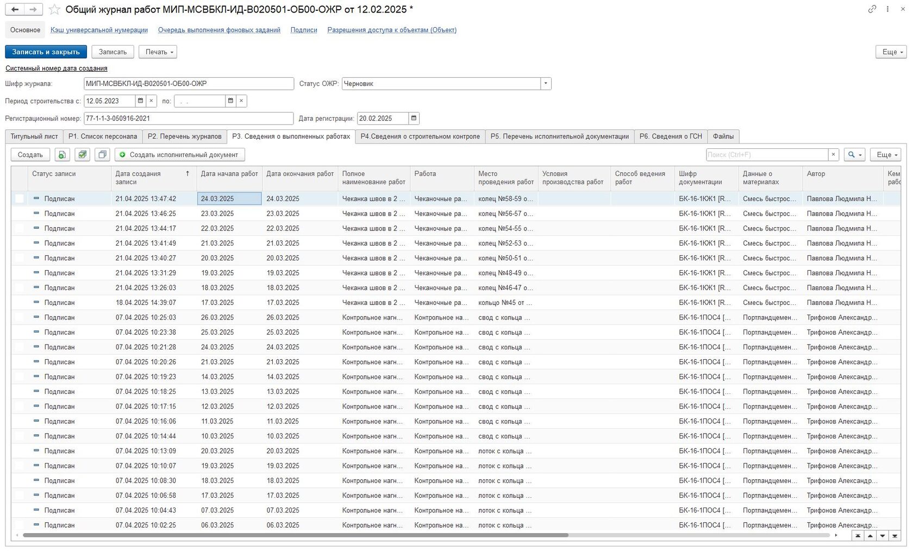Open calendar picker for Период строительства с
913x551 pixels.
[140, 101]
